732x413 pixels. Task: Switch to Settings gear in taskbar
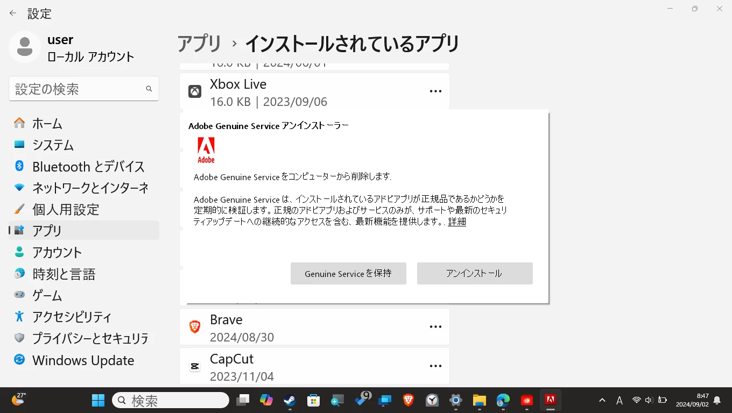pyautogui.click(x=456, y=400)
